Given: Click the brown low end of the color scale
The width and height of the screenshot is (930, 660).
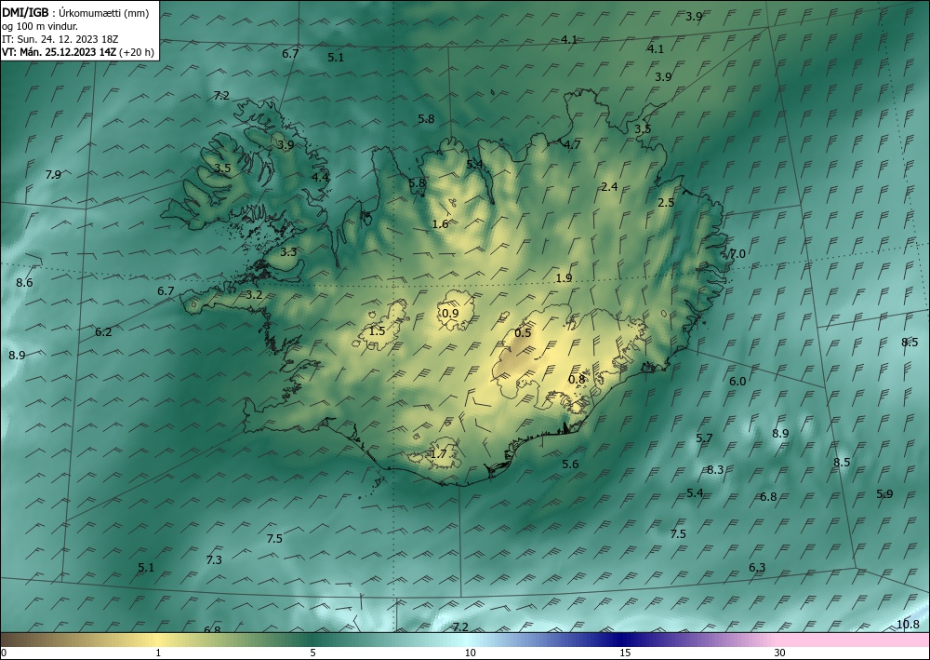Looking at the screenshot, I should pos(18,640).
